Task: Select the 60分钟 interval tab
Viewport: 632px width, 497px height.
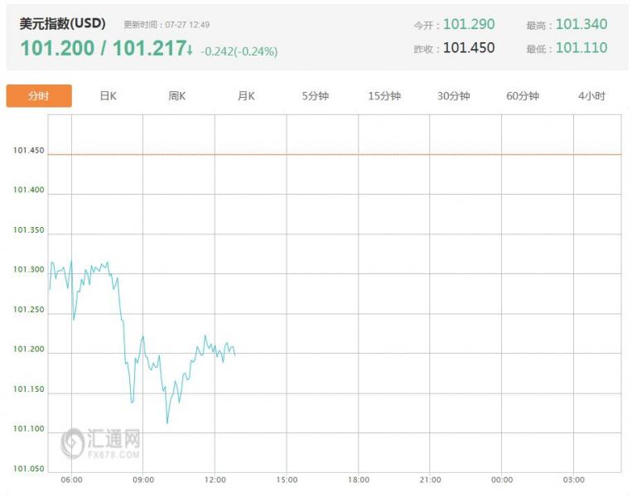Action: (523, 96)
